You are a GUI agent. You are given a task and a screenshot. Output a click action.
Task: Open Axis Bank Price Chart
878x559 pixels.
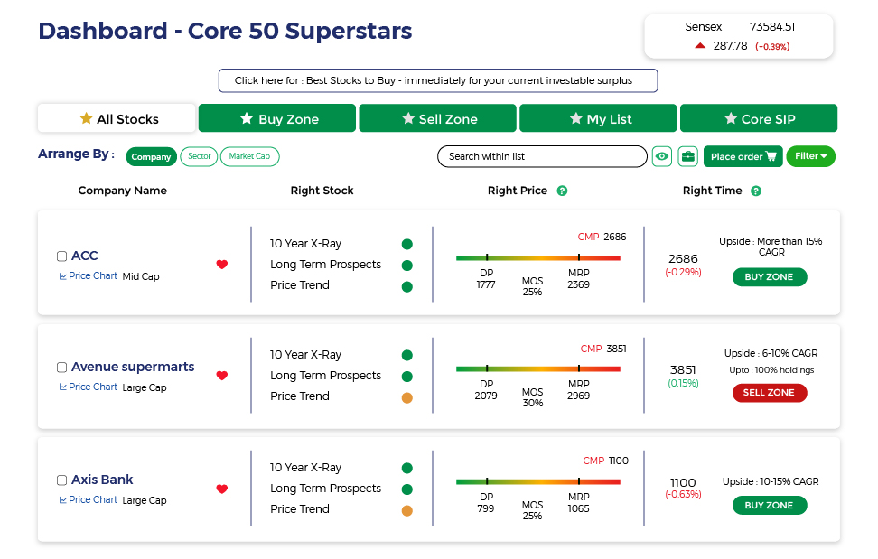(x=89, y=500)
